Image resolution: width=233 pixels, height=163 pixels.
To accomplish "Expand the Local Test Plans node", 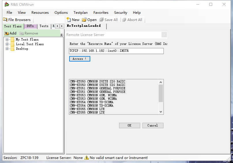I will [x=7, y=44].
